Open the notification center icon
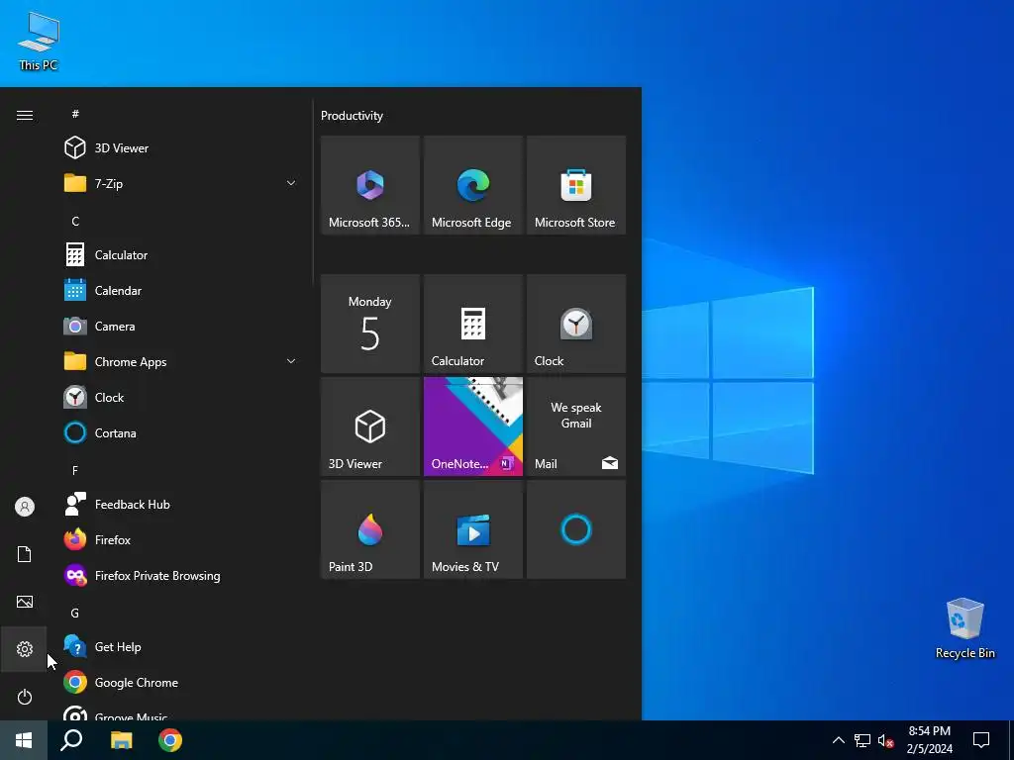1014x760 pixels. click(x=981, y=740)
